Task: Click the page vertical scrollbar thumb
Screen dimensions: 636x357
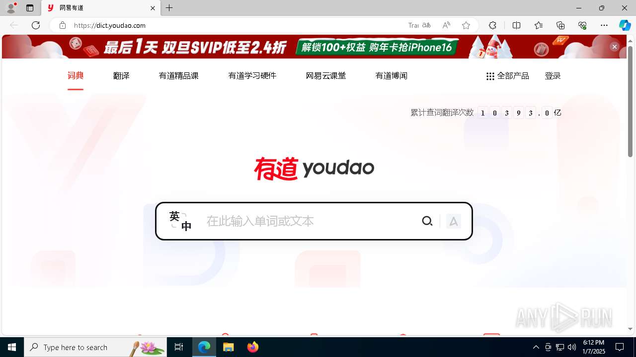Action: click(631, 102)
